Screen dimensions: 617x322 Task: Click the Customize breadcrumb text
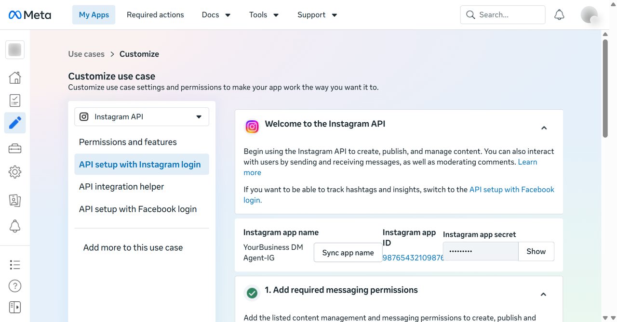pos(139,54)
